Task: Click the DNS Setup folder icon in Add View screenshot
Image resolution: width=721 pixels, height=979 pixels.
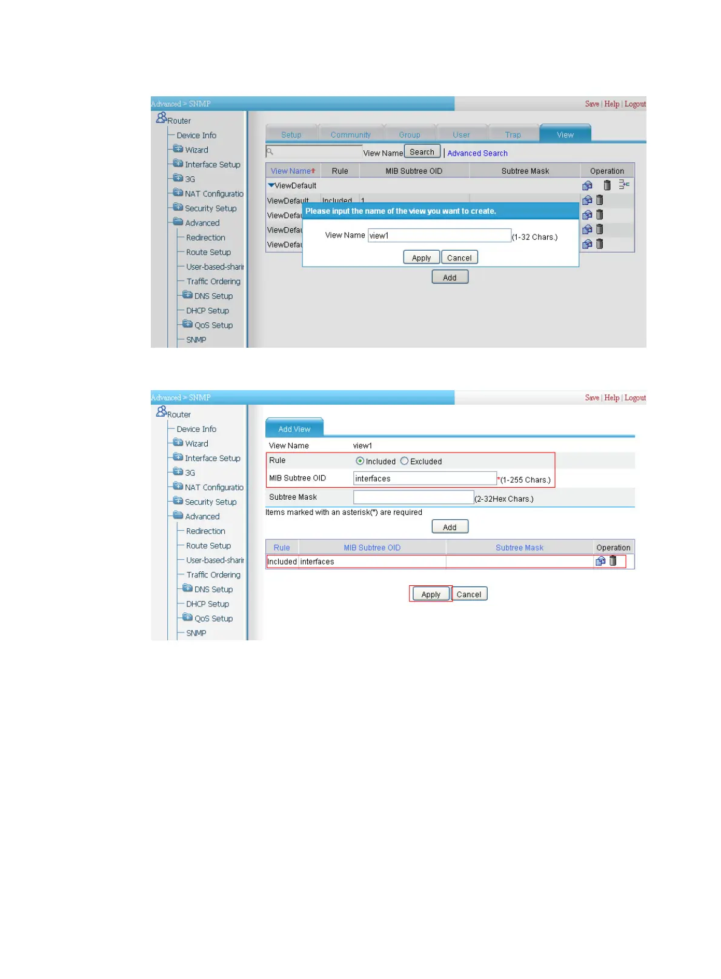Action: click(x=188, y=588)
